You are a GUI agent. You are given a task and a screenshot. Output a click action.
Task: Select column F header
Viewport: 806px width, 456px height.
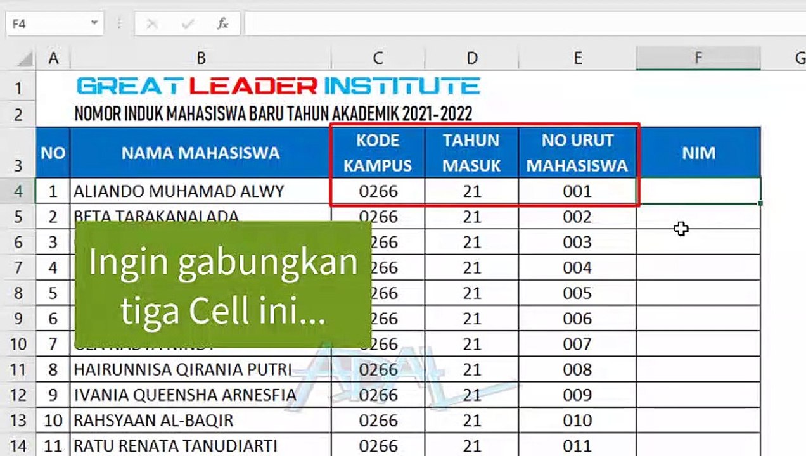(698, 58)
